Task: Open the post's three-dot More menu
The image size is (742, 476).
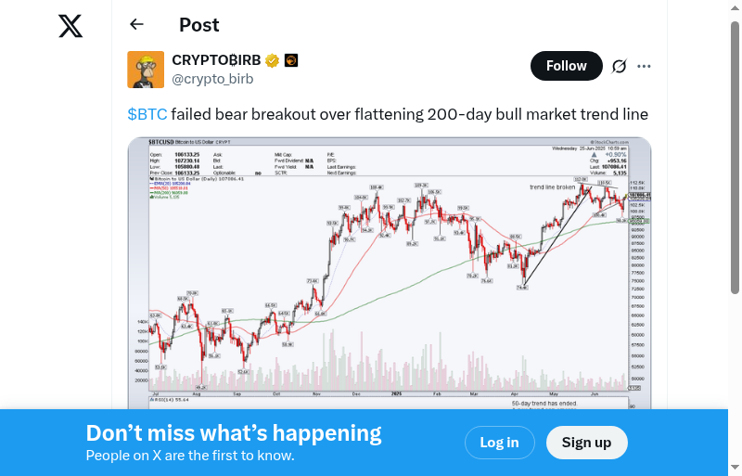Action: pos(645,66)
